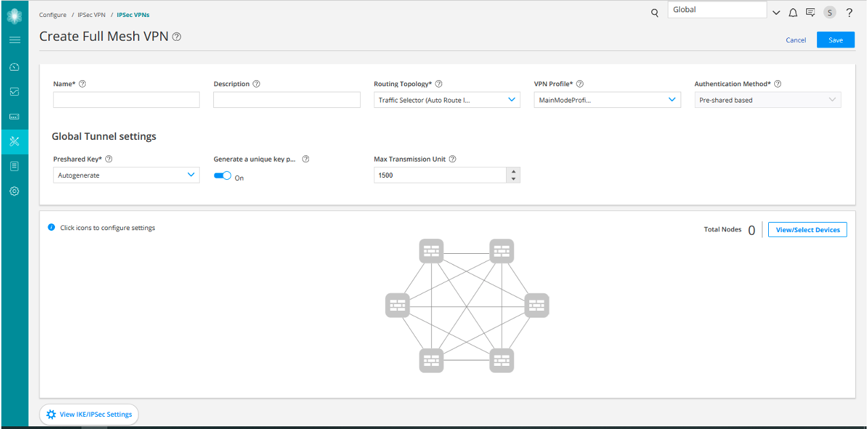
Task: Click the search magnifier icon
Action: click(x=655, y=12)
